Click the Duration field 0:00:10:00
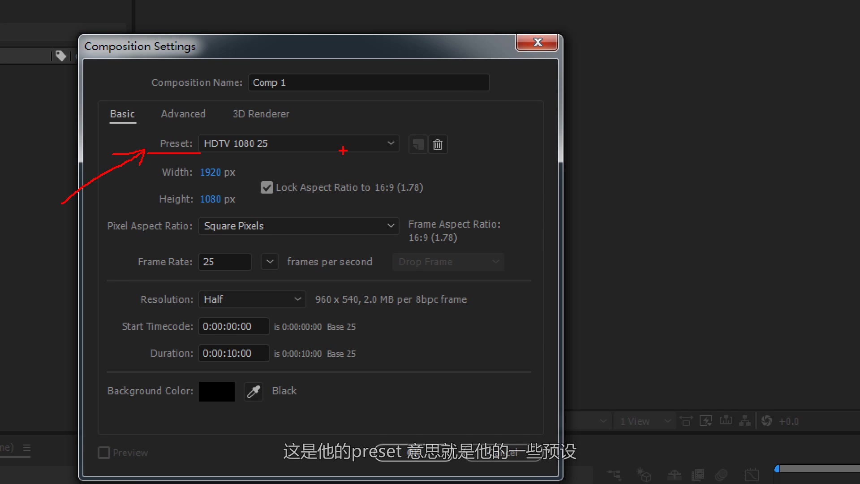 click(x=233, y=353)
